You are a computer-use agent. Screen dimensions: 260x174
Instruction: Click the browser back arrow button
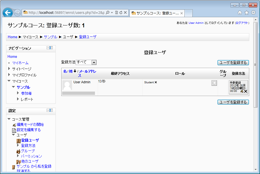coord(8,13)
